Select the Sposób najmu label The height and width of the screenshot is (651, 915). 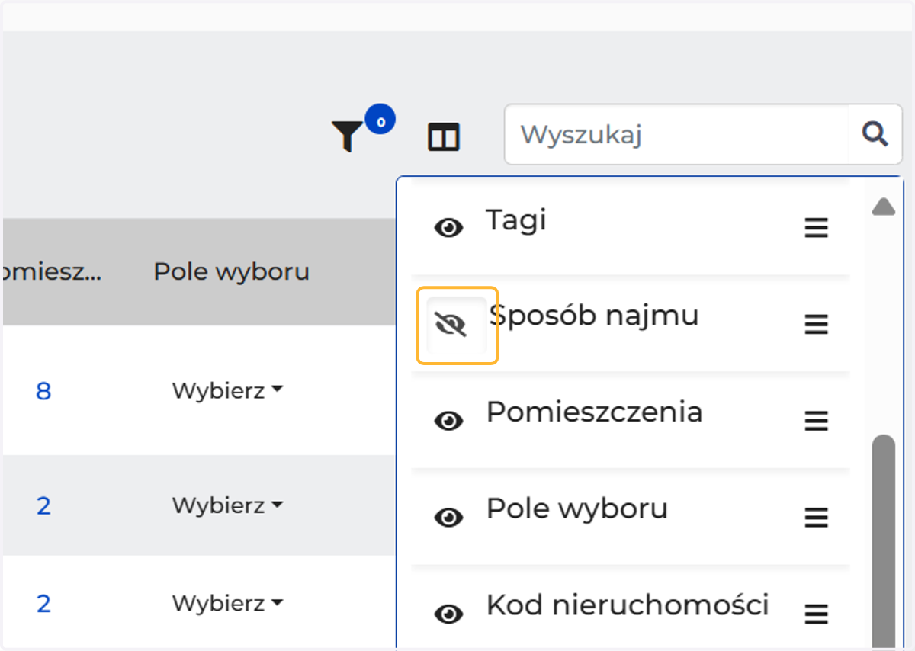(594, 315)
